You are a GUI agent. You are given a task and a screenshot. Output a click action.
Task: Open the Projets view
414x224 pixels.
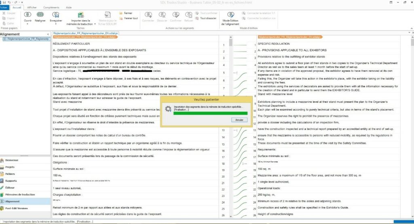25,167
